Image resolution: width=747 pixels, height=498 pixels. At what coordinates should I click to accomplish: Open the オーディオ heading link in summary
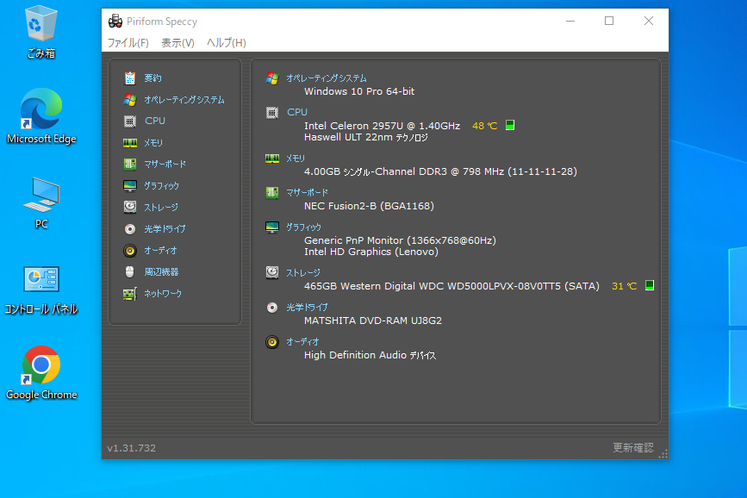(302, 342)
